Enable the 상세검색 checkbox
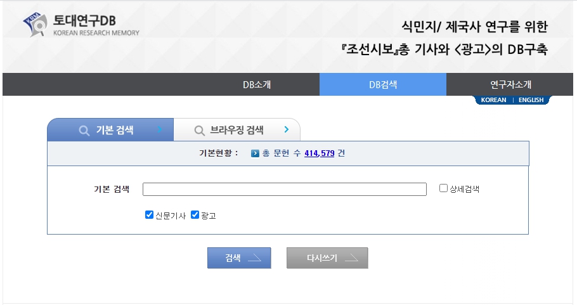 coord(444,188)
